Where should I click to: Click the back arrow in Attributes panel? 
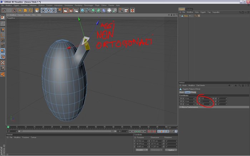tap(229, 85)
